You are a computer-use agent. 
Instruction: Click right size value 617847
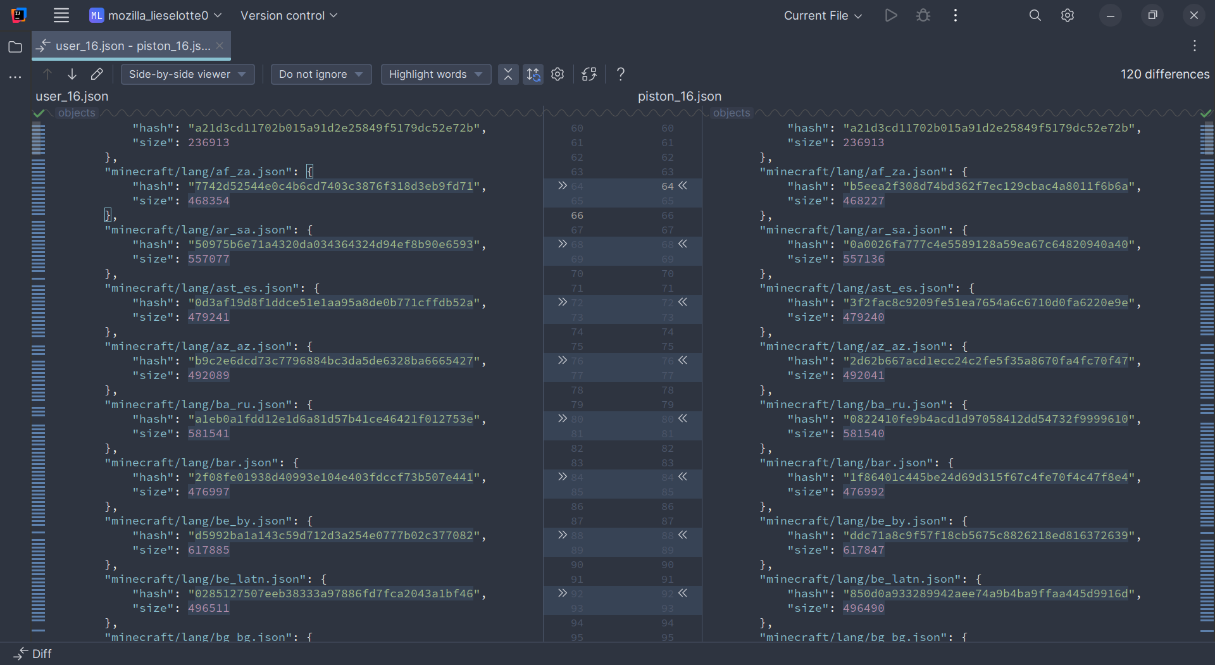864,550
